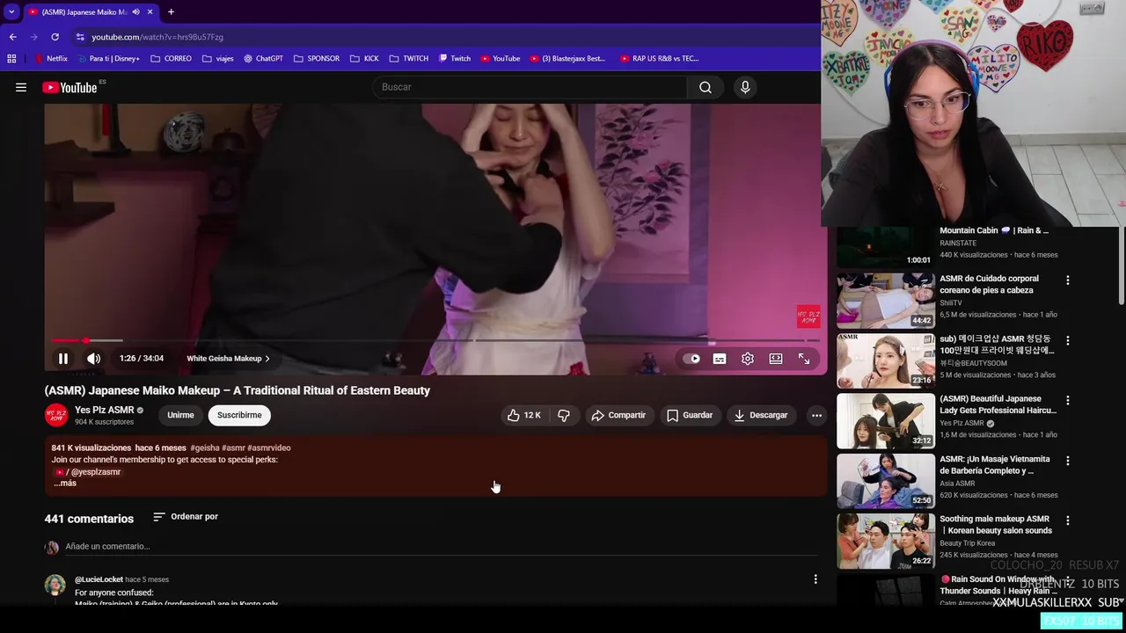Mute the video volume speaker

pyautogui.click(x=94, y=359)
